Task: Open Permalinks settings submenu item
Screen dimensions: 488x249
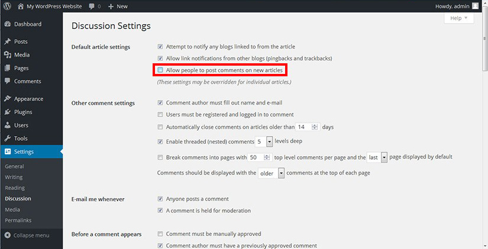Action: (x=18, y=220)
